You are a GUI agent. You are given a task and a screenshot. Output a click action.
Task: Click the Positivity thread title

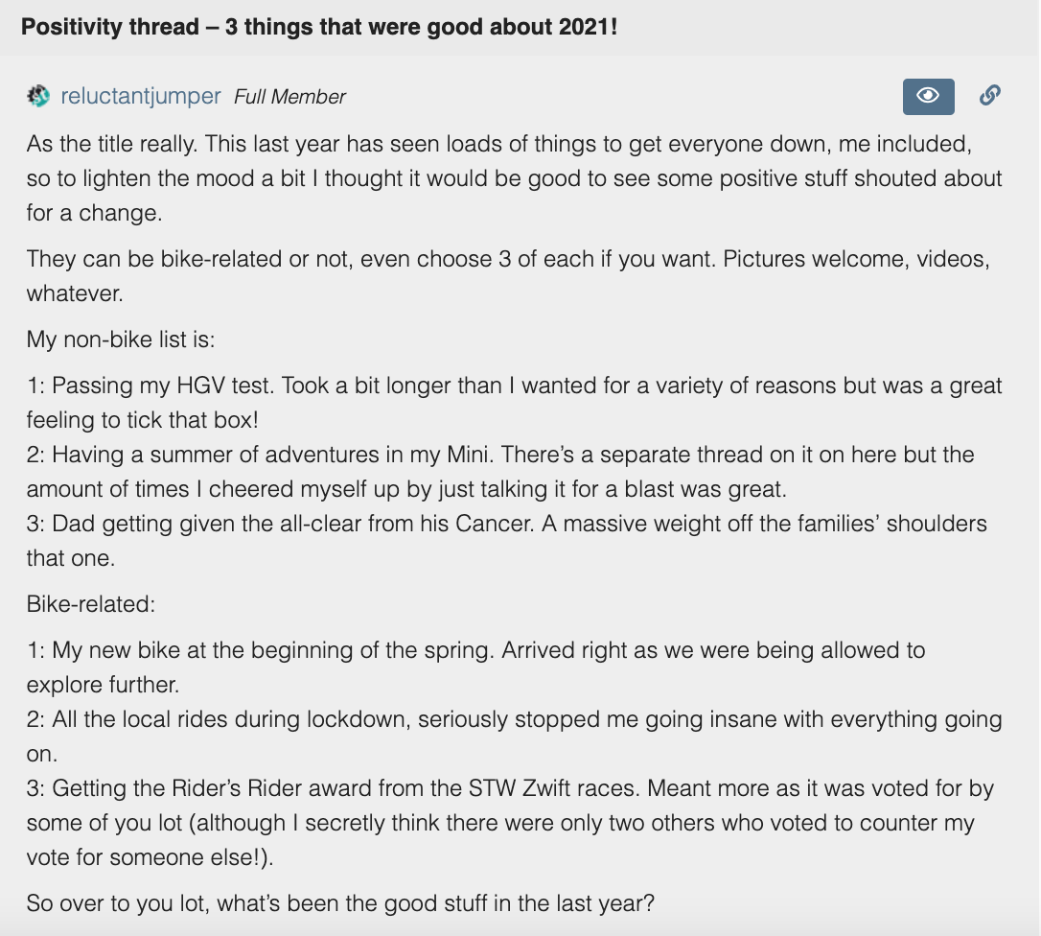[319, 26]
